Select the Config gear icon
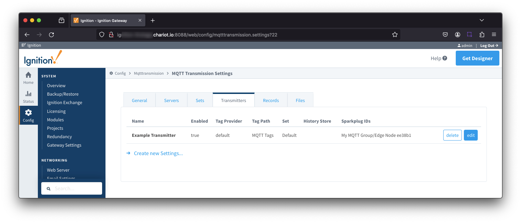The width and height of the screenshot is (521, 223). [28, 113]
